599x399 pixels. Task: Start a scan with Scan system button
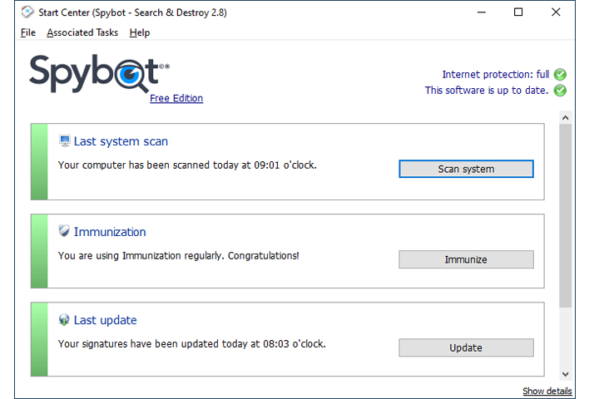pos(466,169)
